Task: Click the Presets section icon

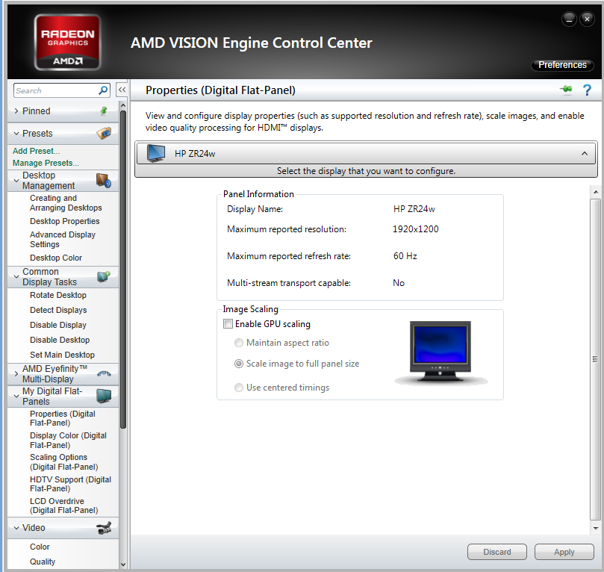Action: click(104, 133)
